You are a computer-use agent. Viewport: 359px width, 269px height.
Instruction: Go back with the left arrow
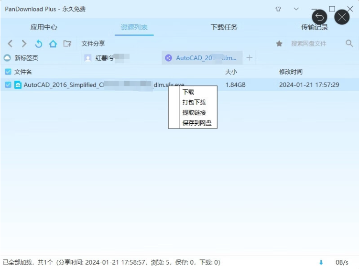tap(10, 43)
